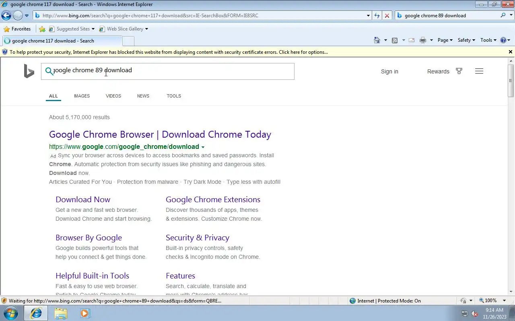Open the Browser By Google sitelink
This screenshot has height=321, width=515.
(89, 238)
